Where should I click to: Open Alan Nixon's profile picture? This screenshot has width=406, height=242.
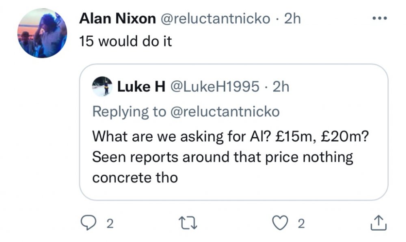pyautogui.click(x=42, y=33)
